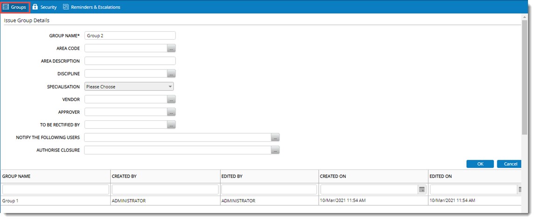This screenshot has width=535, height=220.
Task: Open Notify The Following Users lookup button
Action: point(275,137)
